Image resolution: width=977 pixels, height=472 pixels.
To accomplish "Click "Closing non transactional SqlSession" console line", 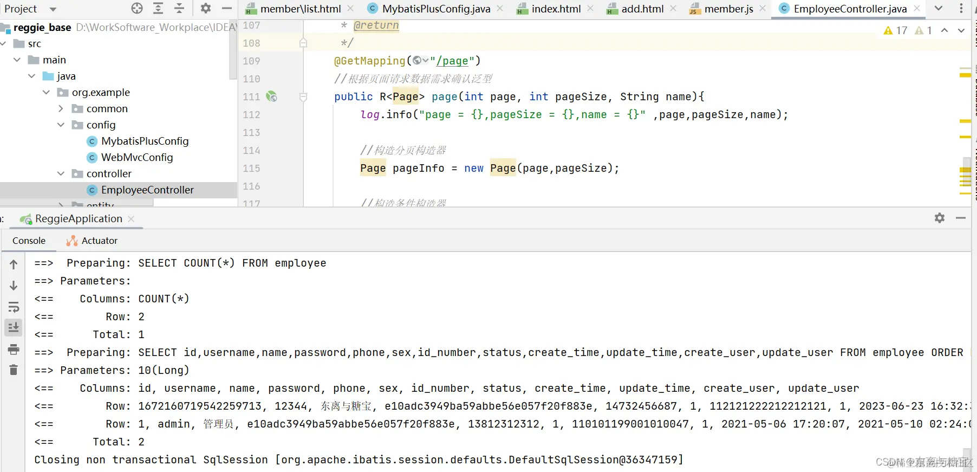I will 359,460.
